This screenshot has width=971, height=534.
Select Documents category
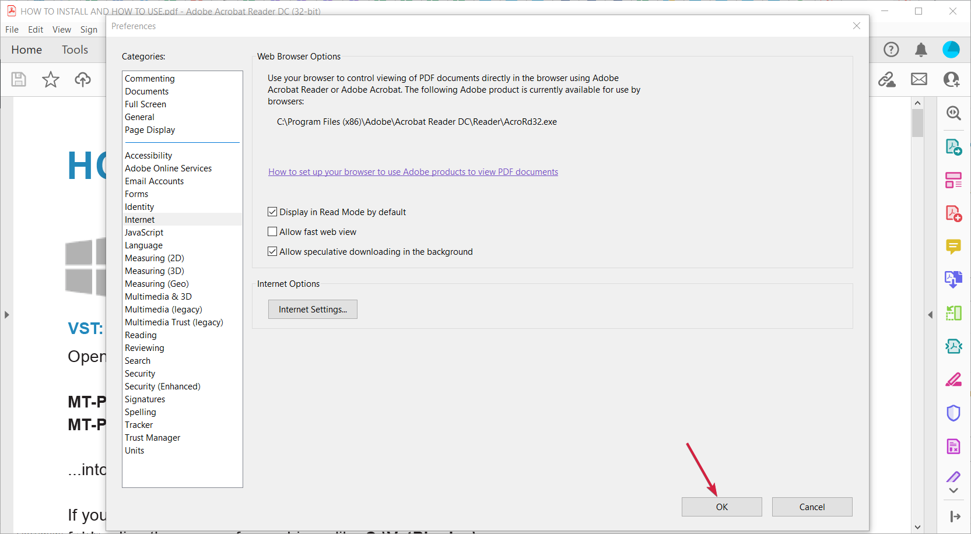146,92
